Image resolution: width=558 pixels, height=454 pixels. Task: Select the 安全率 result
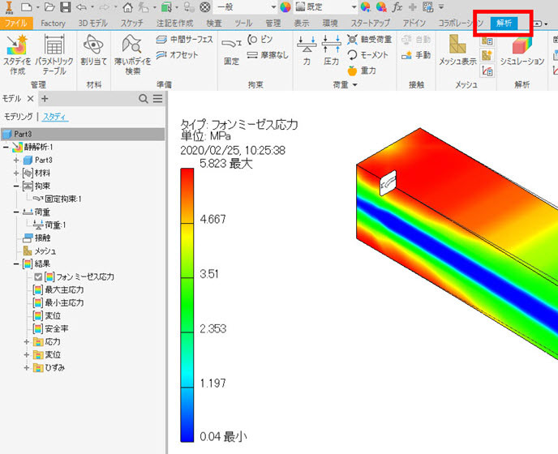[x=50, y=329]
